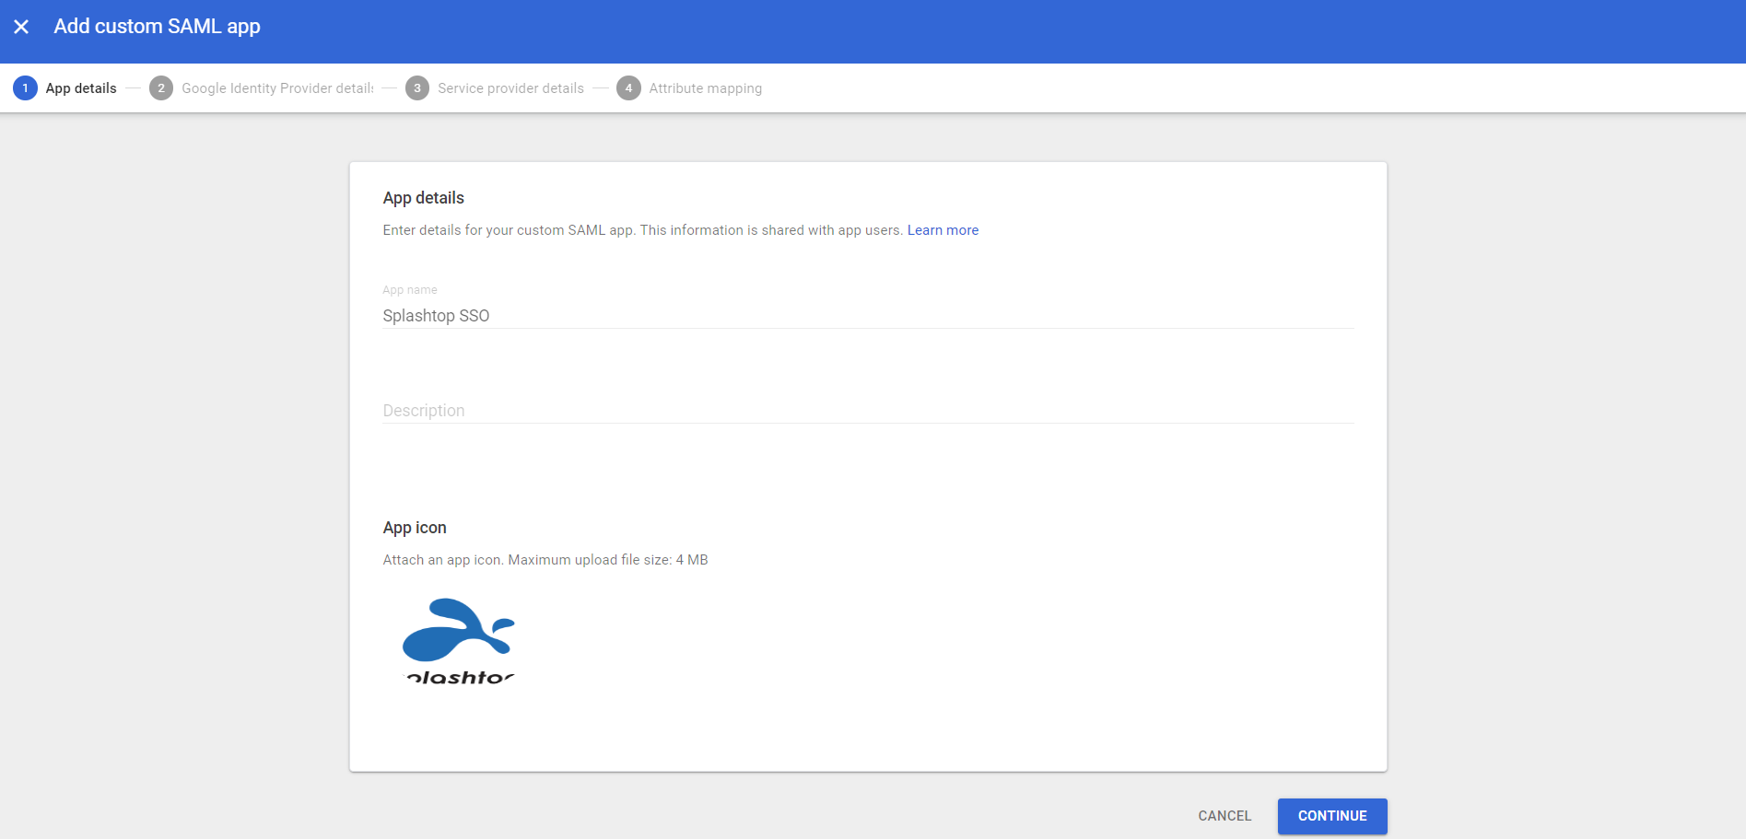This screenshot has height=839, width=1746.
Task: Click the step 1 number circle
Action: tap(25, 88)
